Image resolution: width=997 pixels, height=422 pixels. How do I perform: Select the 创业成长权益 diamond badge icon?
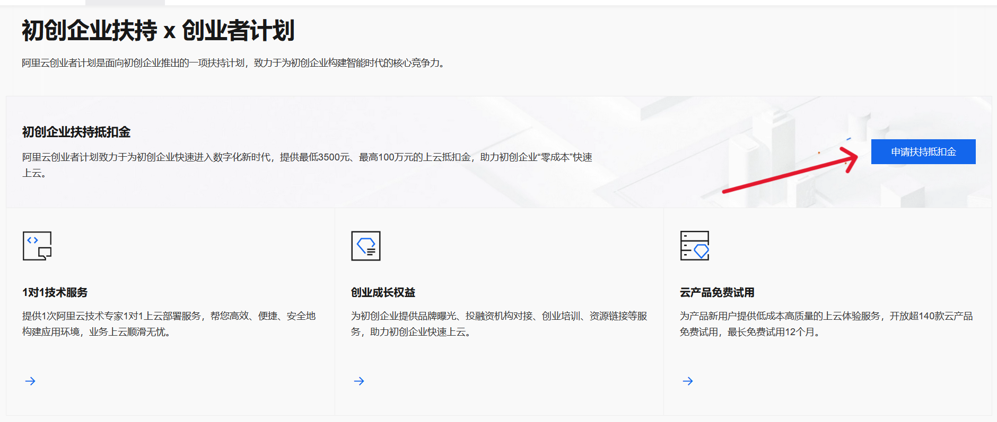366,246
